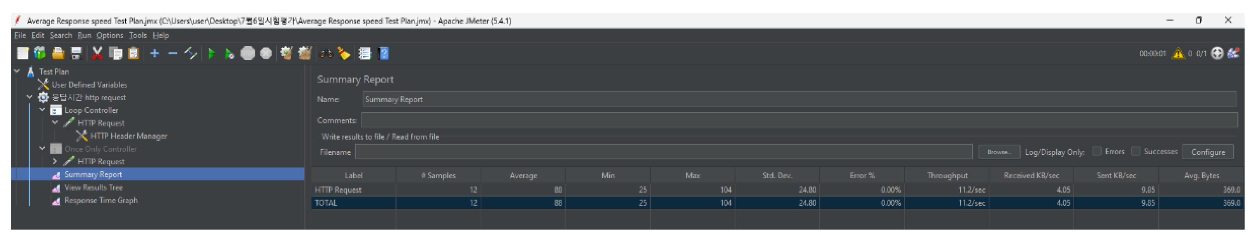Open search with the binoculars icon
Image resolution: width=1257 pixels, height=242 pixels.
pyautogui.click(x=326, y=53)
